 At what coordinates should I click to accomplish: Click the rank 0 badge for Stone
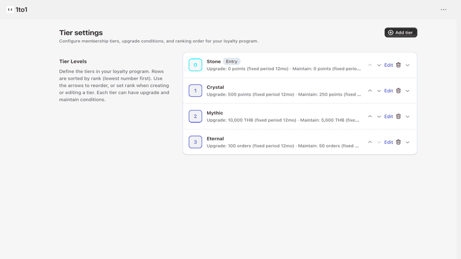pos(195,65)
